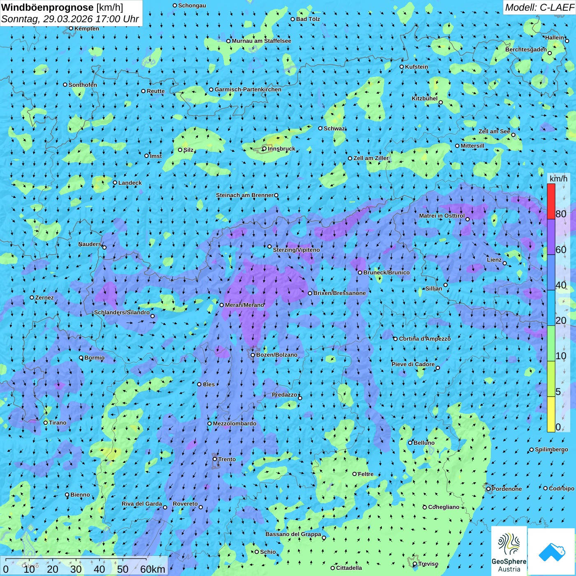Click the Landeck city marker circle

[x=115, y=183]
